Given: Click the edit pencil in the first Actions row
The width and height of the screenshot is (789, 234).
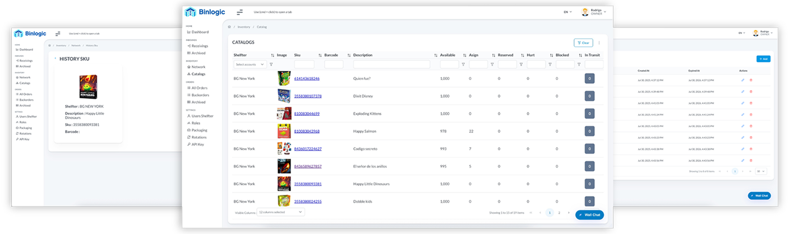Looking at the screenshot, I should [x=743, y=80].
